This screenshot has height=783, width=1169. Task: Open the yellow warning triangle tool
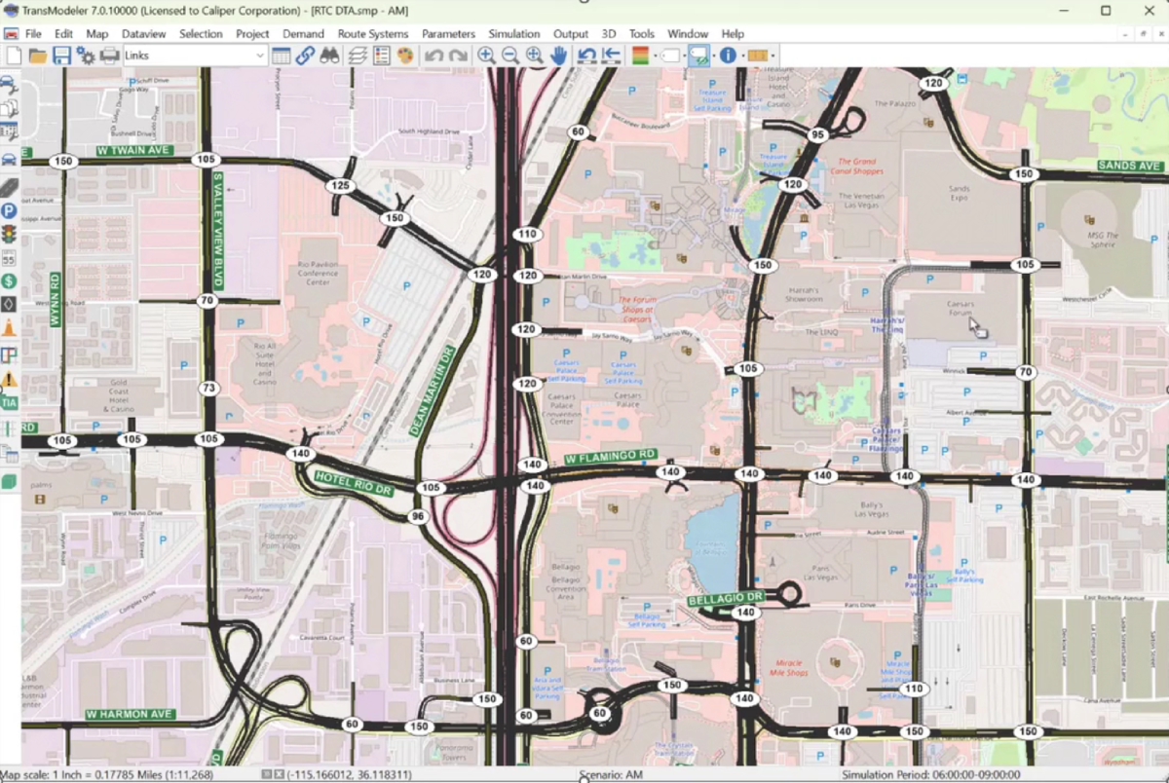10,379
